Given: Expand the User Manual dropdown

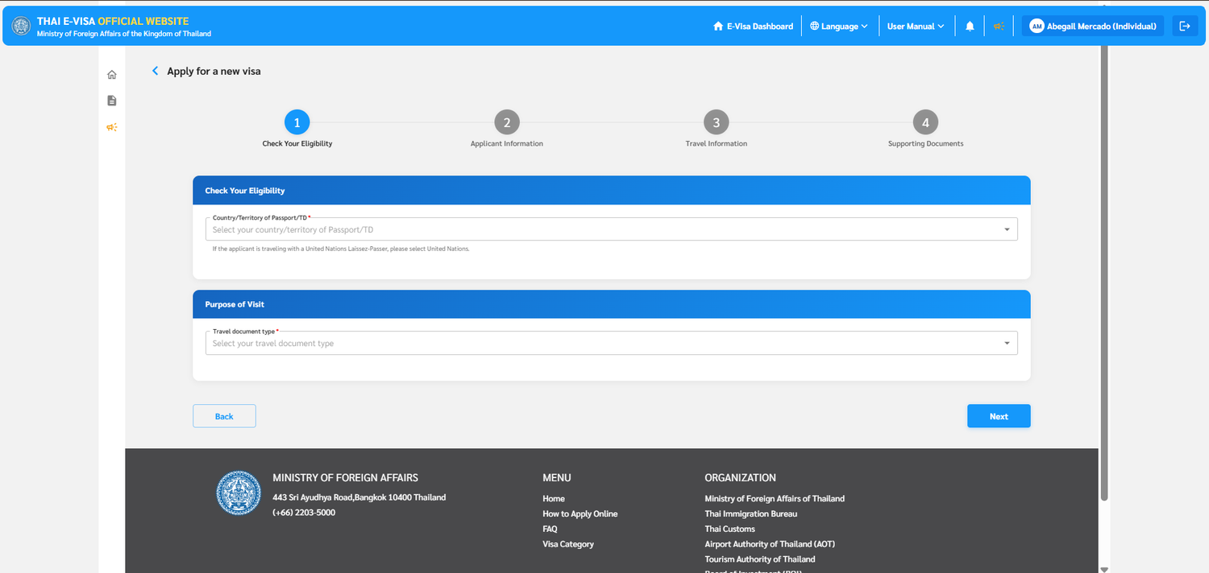Looking at the screenshot, I should coord(916,27).
